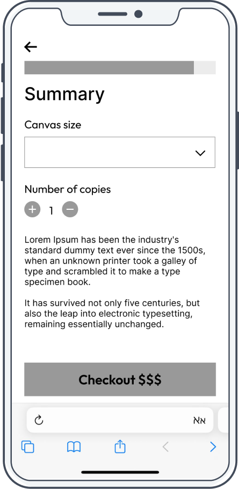Go back using the top arrow icon
This screenshot has width=239, height=489.
click(31, 47)
